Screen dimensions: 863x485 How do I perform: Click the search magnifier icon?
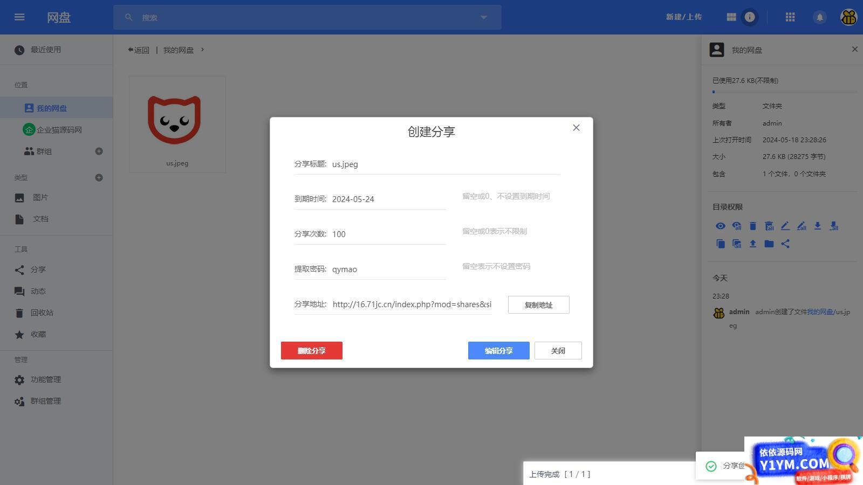129,17
